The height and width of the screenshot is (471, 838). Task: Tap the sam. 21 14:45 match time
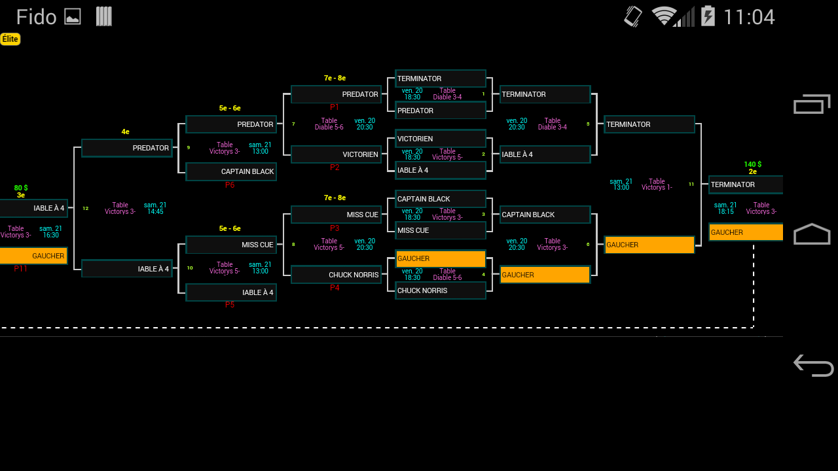point(155,208)
